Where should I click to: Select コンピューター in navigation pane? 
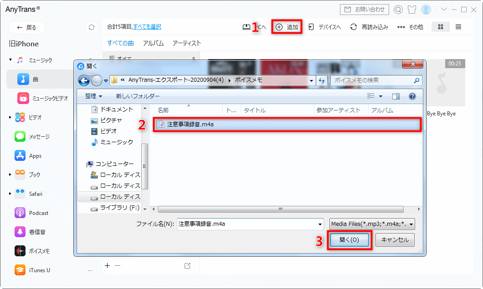(110, 164)
